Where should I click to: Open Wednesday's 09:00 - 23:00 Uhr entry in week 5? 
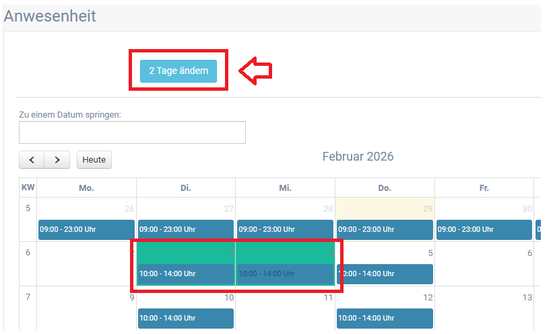(285, 229)
